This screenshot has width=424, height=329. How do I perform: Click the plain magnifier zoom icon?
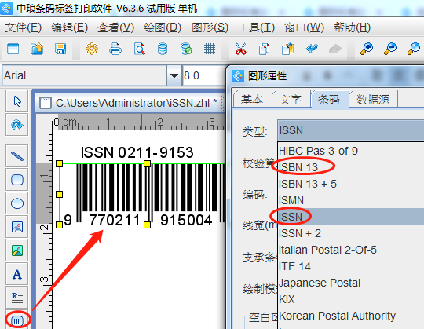pos(414,49)
